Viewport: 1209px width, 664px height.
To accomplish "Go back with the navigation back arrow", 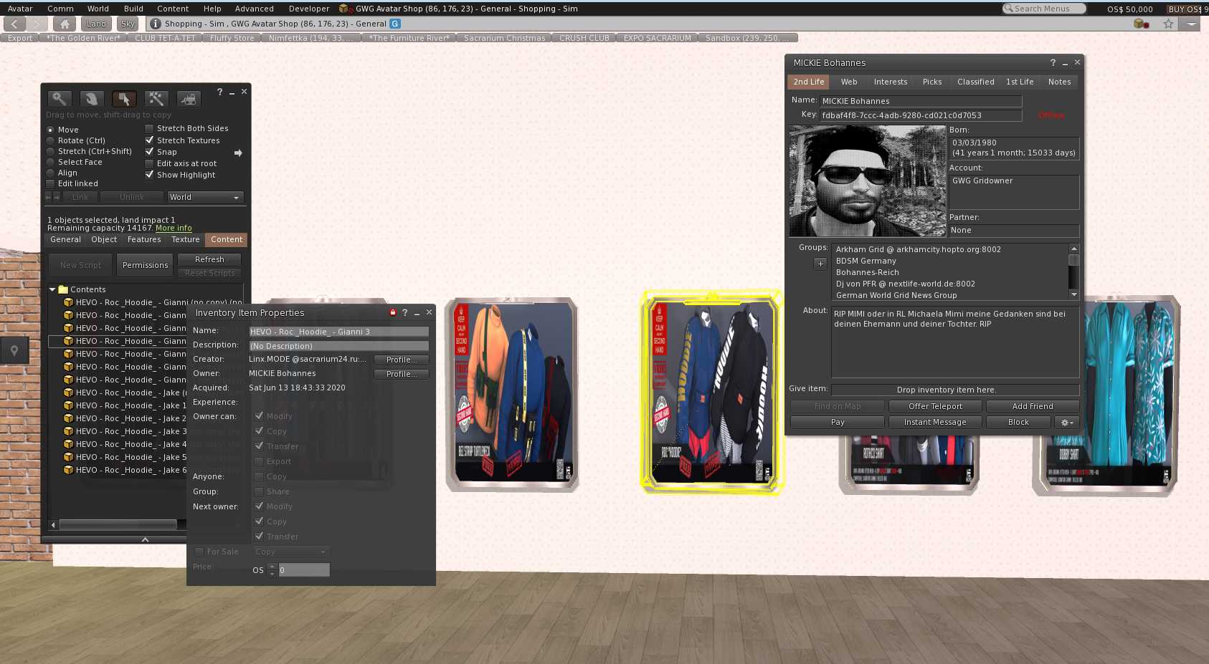I will click(x=14, y=24).
